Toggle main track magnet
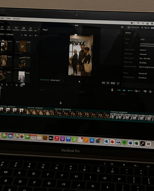Image resolution: width=154 pixels, height=191 pixels. 119,90
